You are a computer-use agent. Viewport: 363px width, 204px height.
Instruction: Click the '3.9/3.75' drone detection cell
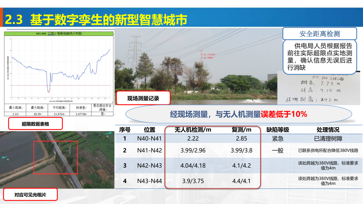193,181
